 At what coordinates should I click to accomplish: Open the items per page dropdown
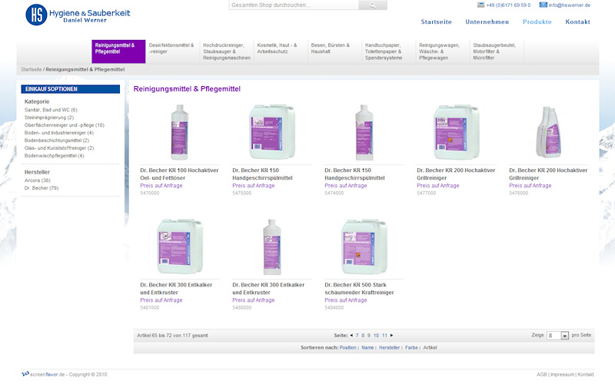click(x=557, y=336)
